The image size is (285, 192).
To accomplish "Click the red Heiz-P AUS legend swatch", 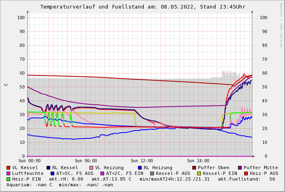I will tap(246, 173).
